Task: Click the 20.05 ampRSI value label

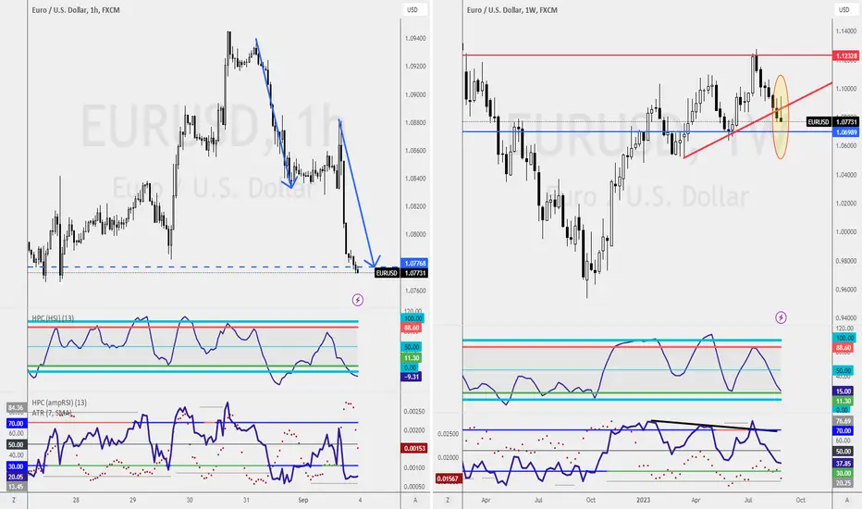Action: 16,478
